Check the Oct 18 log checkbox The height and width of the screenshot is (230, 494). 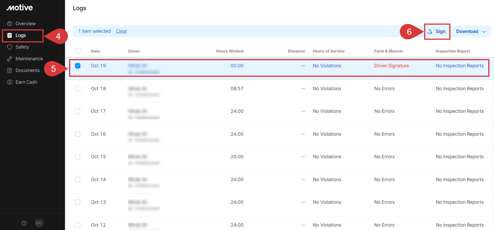78,89
